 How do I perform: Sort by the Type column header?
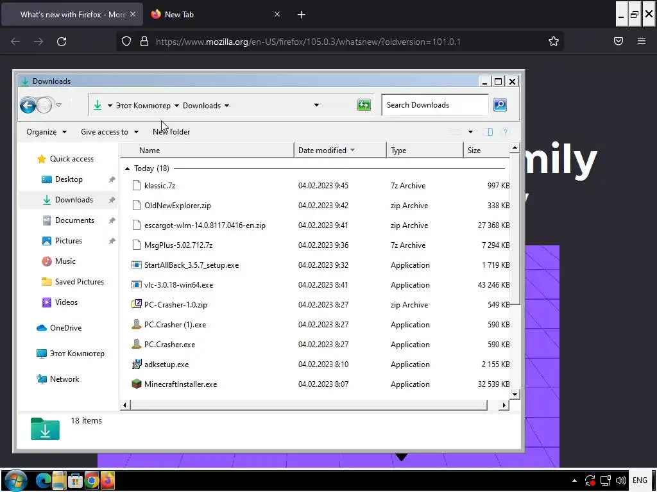[425, 150]
